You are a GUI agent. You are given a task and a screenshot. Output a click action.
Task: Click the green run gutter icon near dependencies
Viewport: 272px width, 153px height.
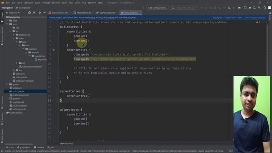54,50
